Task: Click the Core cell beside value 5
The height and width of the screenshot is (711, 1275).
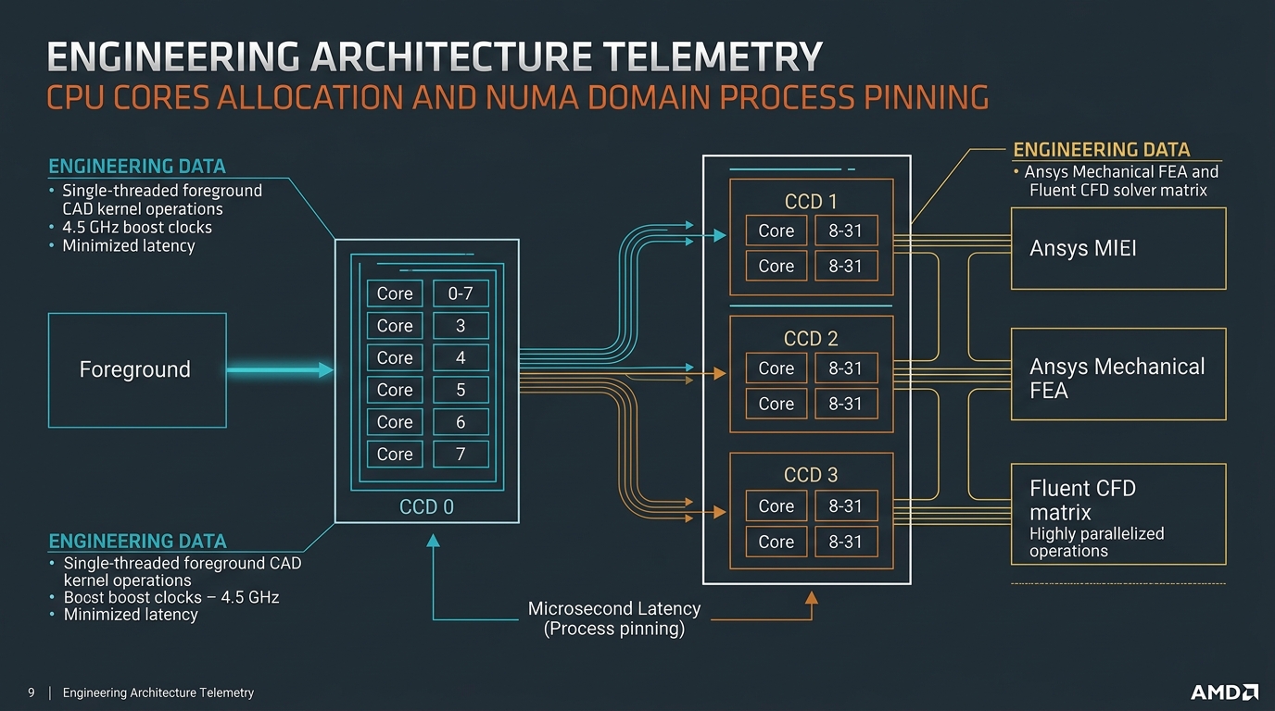Action: 395,390
